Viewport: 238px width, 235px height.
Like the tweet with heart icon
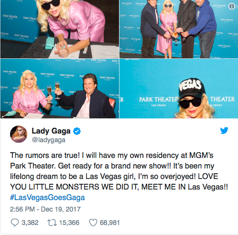93,223
